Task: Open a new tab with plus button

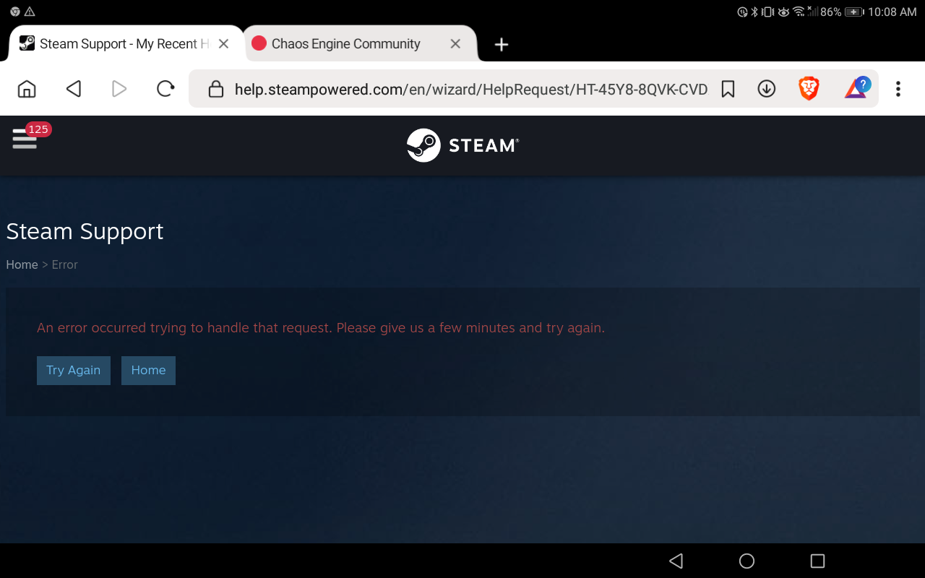Action: click(x=502, y=45)
